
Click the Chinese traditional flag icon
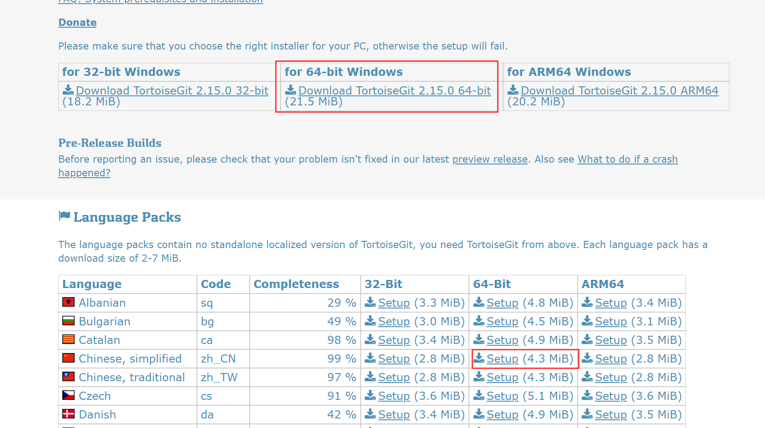pyautogui.click(x=68, y=376)
